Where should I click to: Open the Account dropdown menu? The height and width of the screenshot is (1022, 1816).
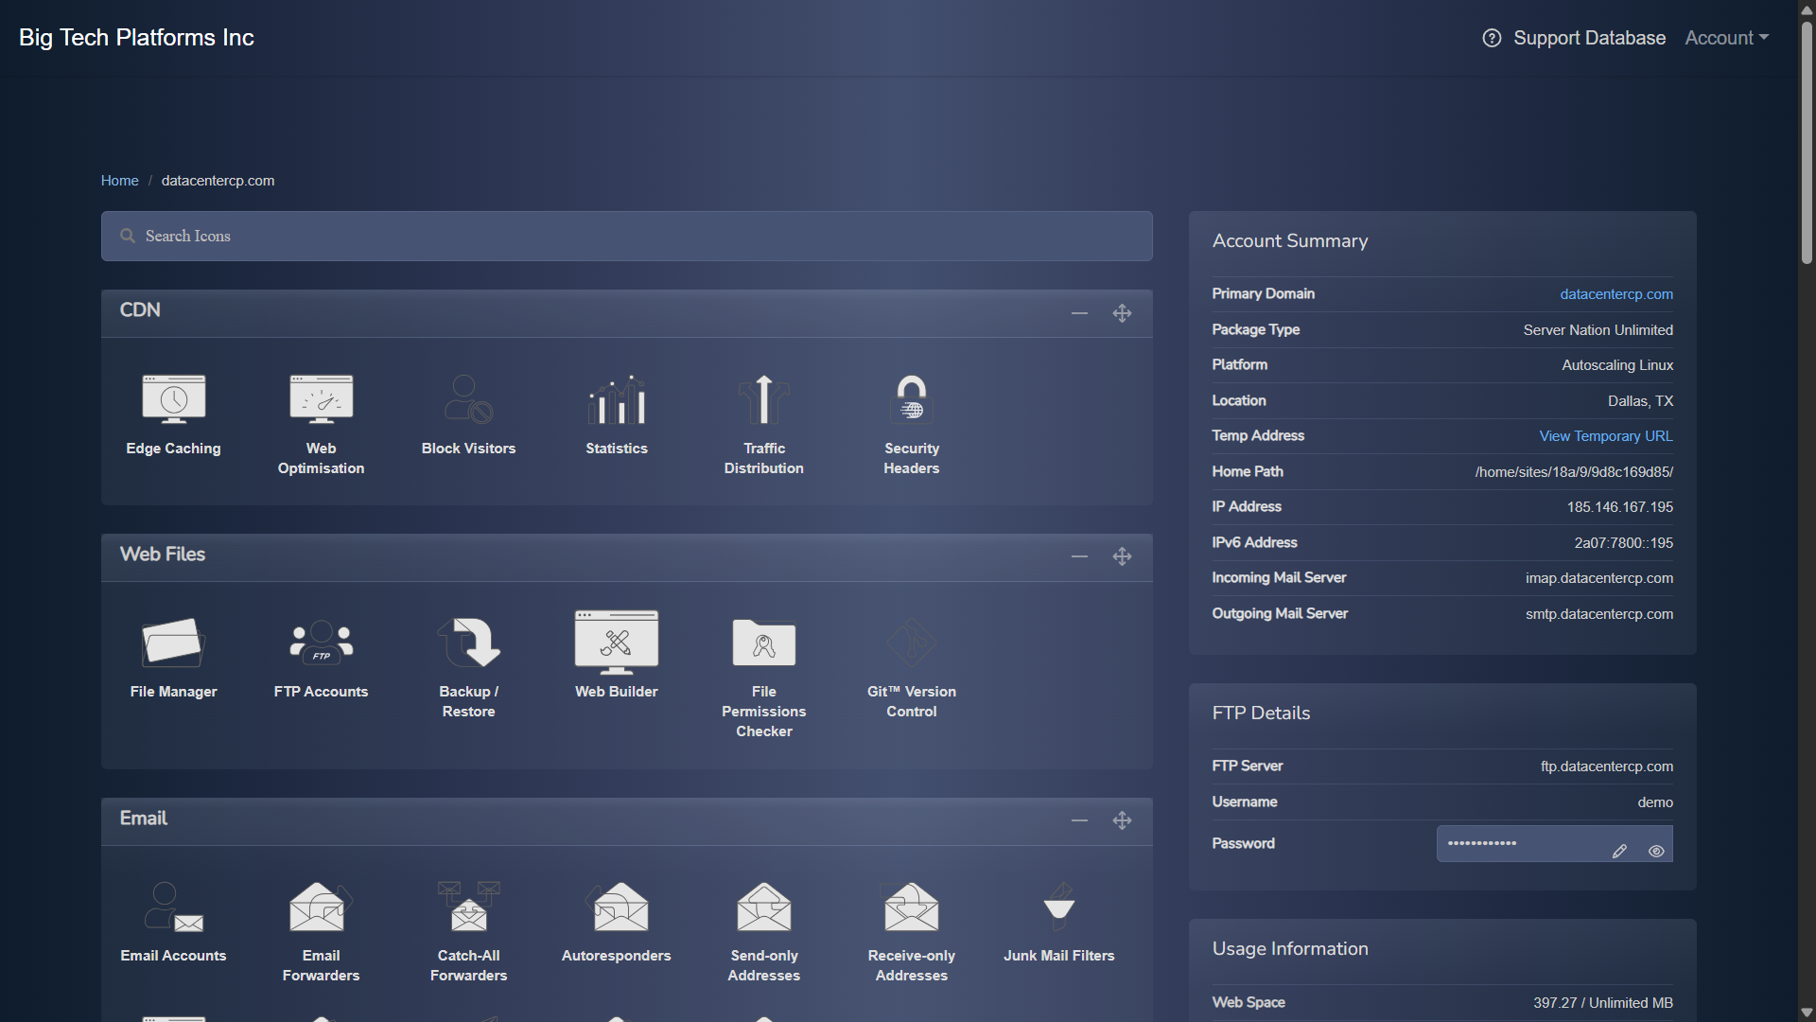click(x=1726, y=38)
